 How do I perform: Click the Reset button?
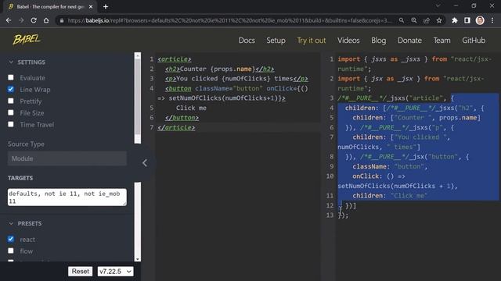click(x=80, y=272)
